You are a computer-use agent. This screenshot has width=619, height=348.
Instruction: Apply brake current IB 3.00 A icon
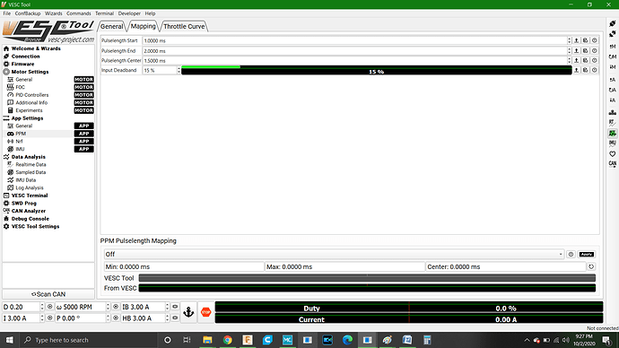175,307
